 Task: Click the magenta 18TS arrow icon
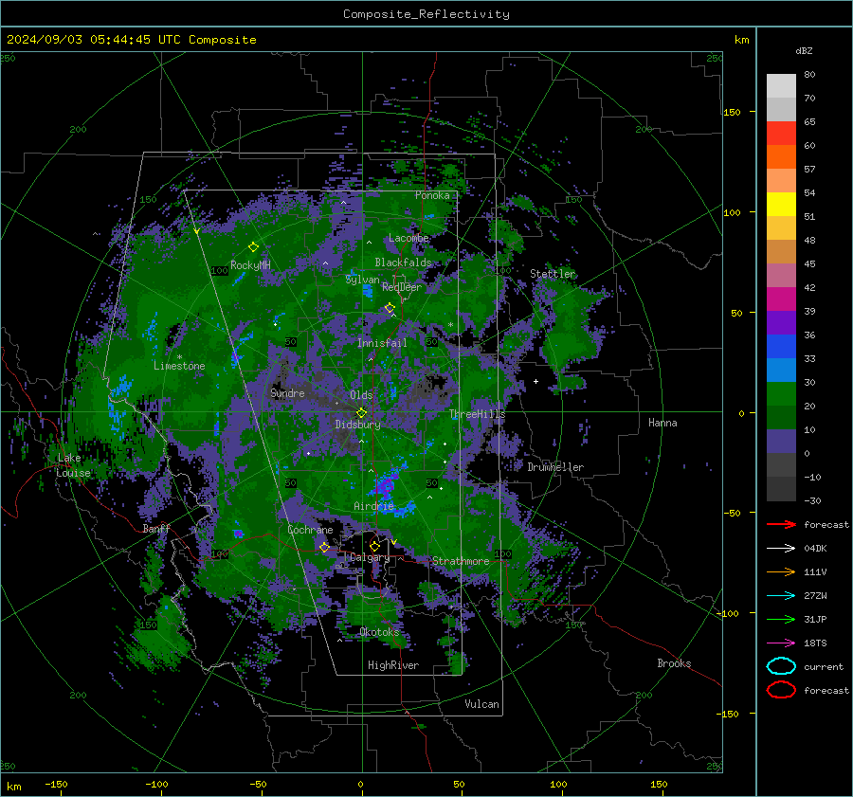781,643
